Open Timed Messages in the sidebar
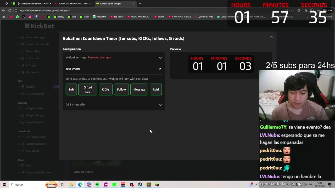Screen dimensions: 335x188 tap(35, 37)
